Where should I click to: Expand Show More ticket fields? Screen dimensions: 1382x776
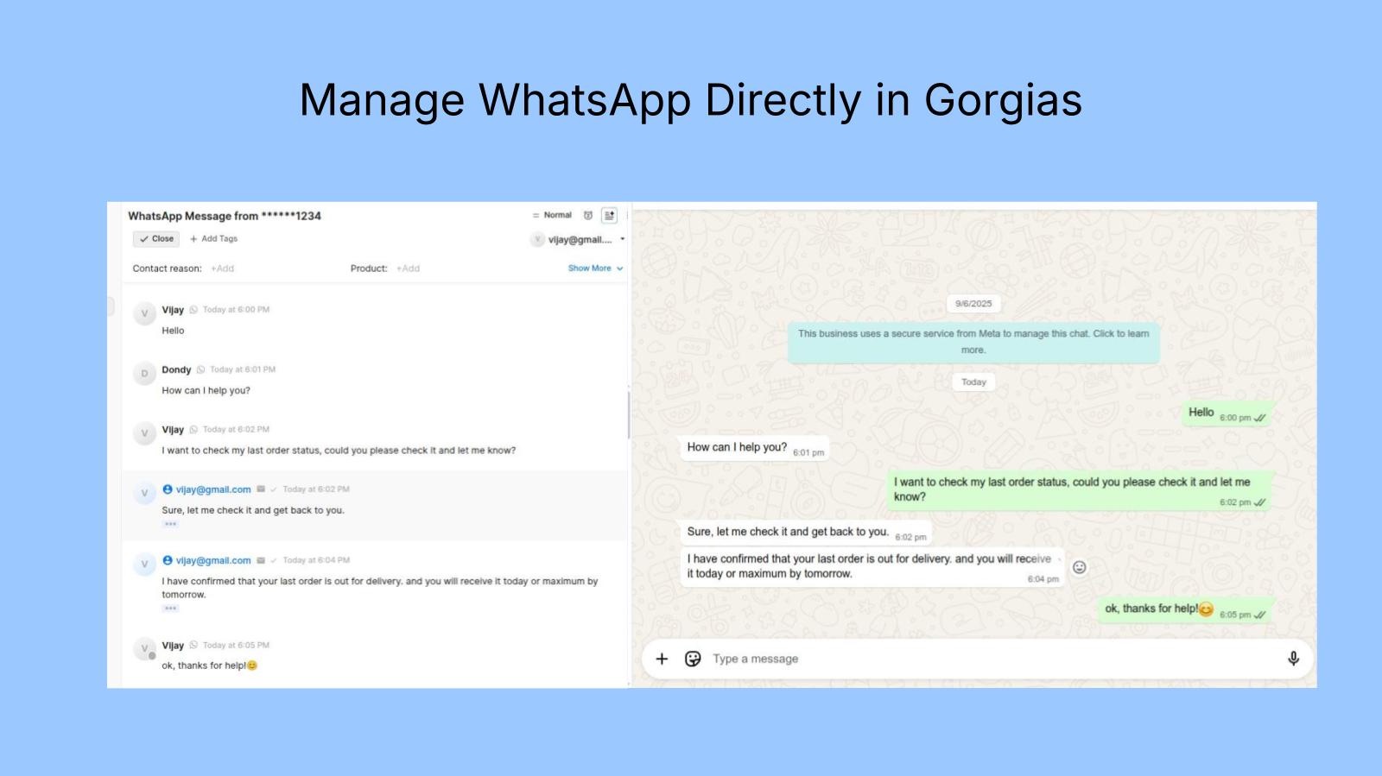(x=595, y=268)
